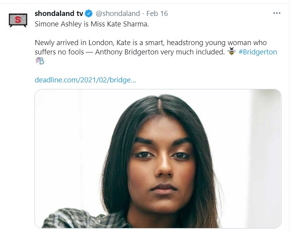Open the Feb 16 timestamp link
The height and width of the screenshot is (232, 292).
coord(158,14)
